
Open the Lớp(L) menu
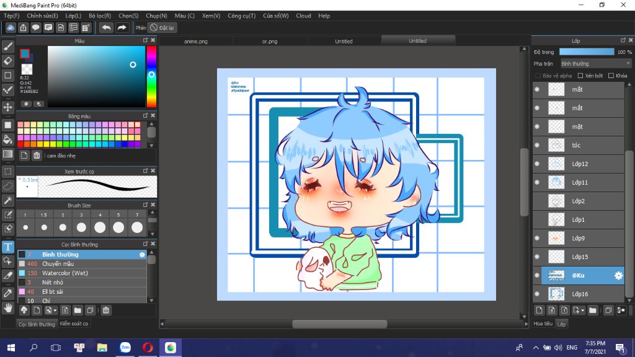pyautogui.click(x=73, y=15)
